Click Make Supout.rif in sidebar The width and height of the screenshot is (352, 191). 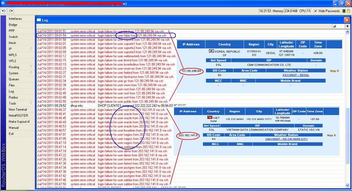tap(19, 121)
